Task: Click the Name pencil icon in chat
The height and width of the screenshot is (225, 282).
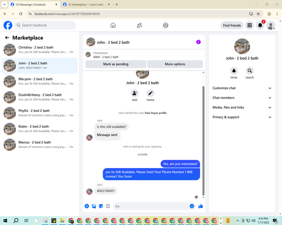Action: coord(151,93)
